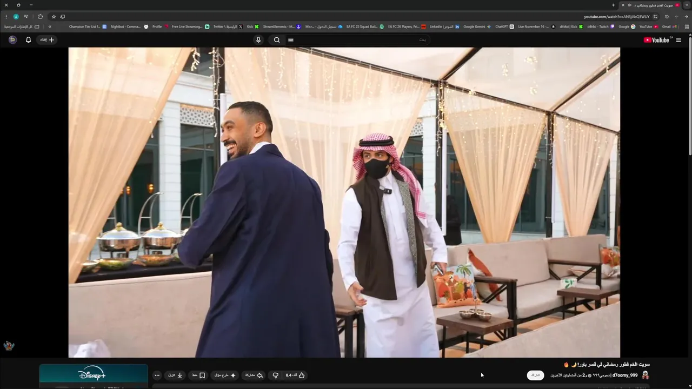The width and height of the screenshot is (692, 389).
Task: Open Kick bookmark
Action: pos(253,26)
